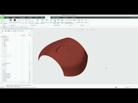138x103 pixels.
Task: Expand the Materials tree node
Action: pos(3,39)
